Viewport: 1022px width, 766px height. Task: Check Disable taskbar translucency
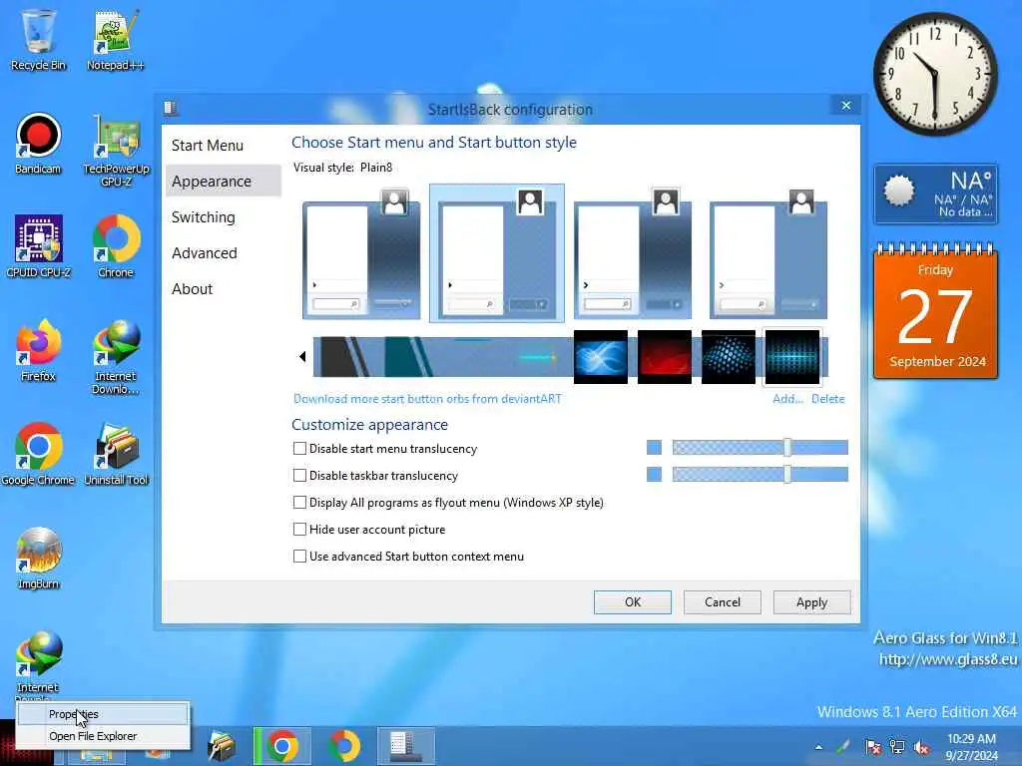click(x=299, y=476)
